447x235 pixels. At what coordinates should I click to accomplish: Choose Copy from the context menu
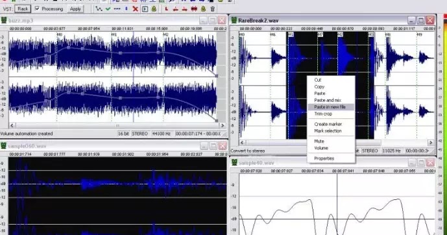[x=331, y=87]
